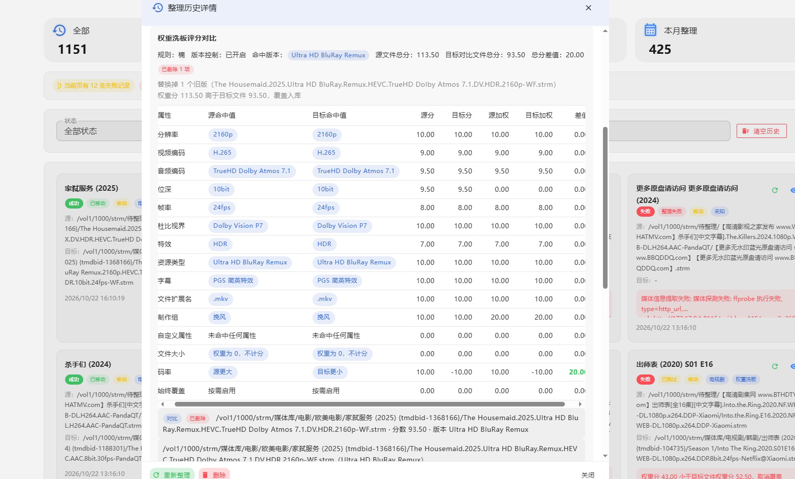This screenshot has width=795, height=479.
Task: Click the 清空历史 button
Action: pyautogui.click(x=761, y=131)
